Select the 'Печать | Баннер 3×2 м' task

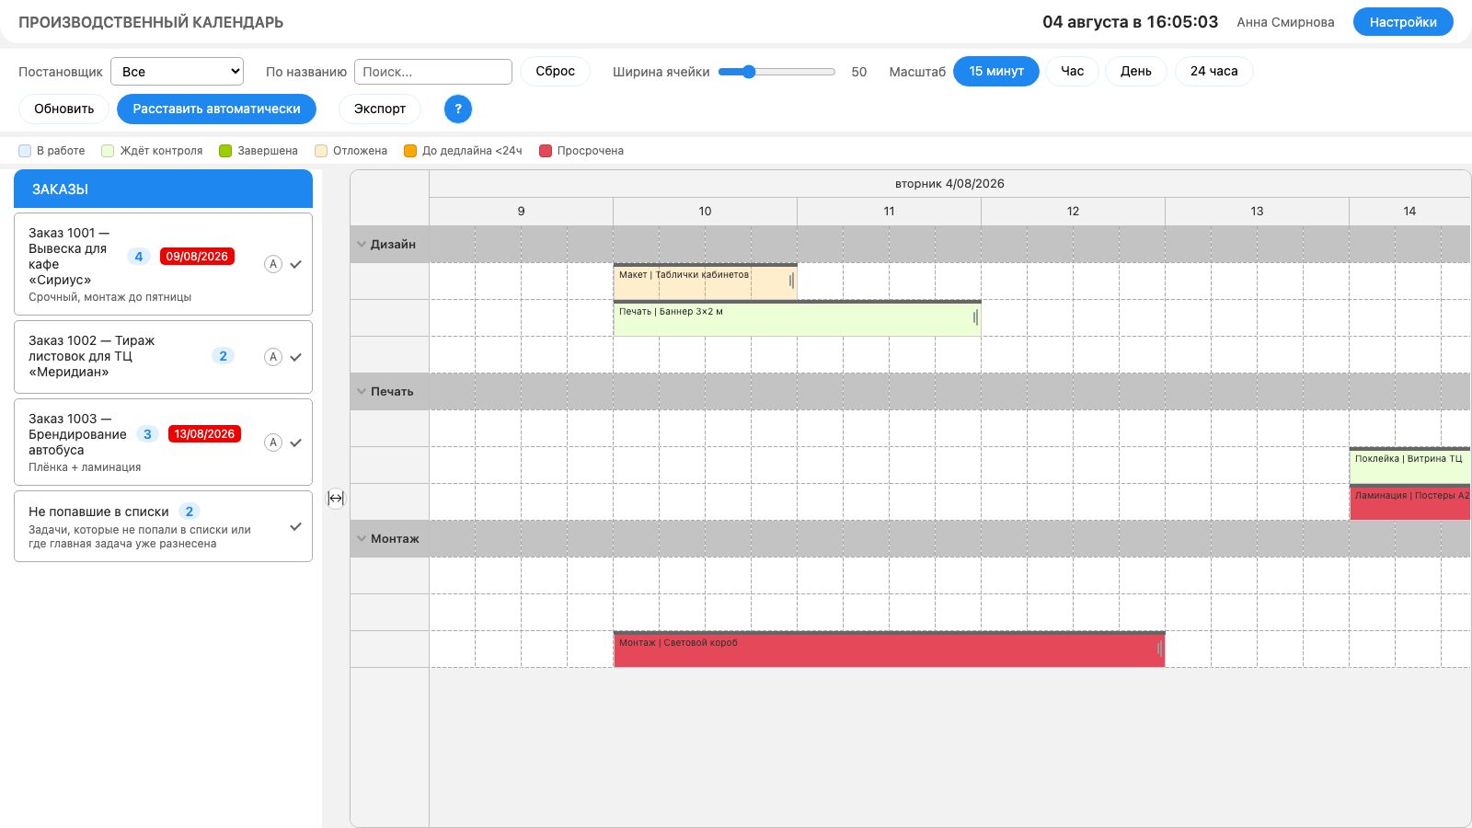(797, 317)
